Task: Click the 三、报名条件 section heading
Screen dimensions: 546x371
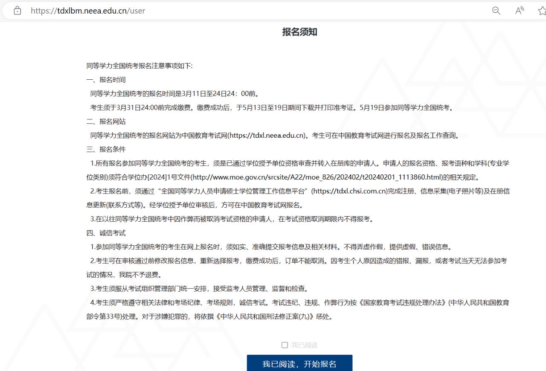Action: [x=106, y=149]
